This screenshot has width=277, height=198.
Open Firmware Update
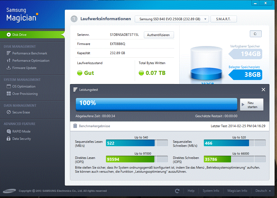24,68
